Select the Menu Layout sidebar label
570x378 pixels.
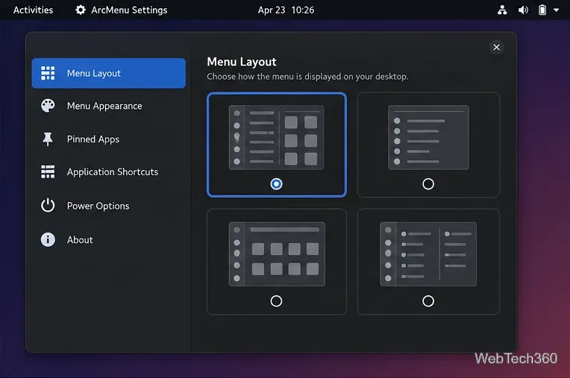(94, 73)
